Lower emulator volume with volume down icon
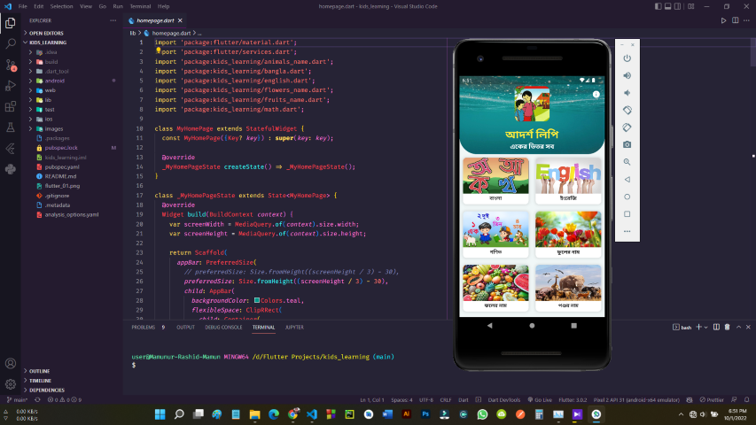The image size is (756, 425). click(x=627, y=93)
